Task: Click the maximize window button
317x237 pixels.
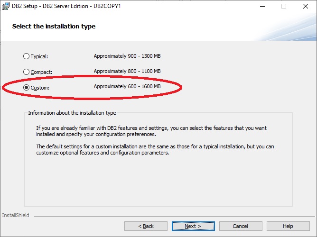Action: point(284,6)
